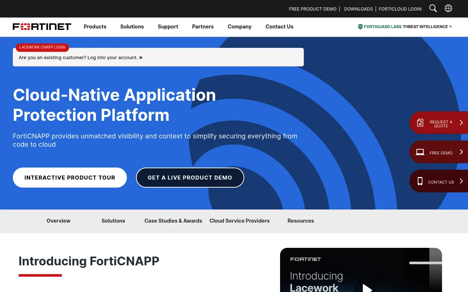Open the Support menu
Screen dimensions: 468x292
[168, 27]
